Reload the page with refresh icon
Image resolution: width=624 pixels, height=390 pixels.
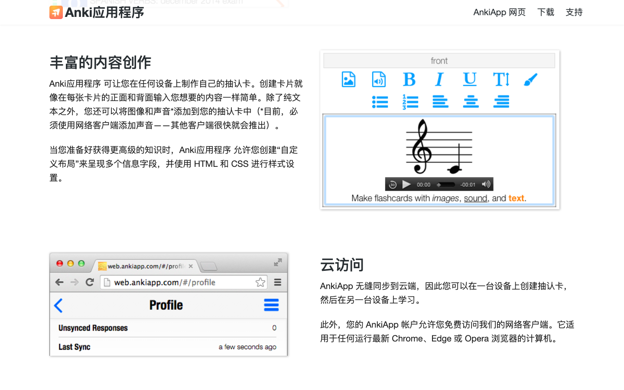pos(90,282)
